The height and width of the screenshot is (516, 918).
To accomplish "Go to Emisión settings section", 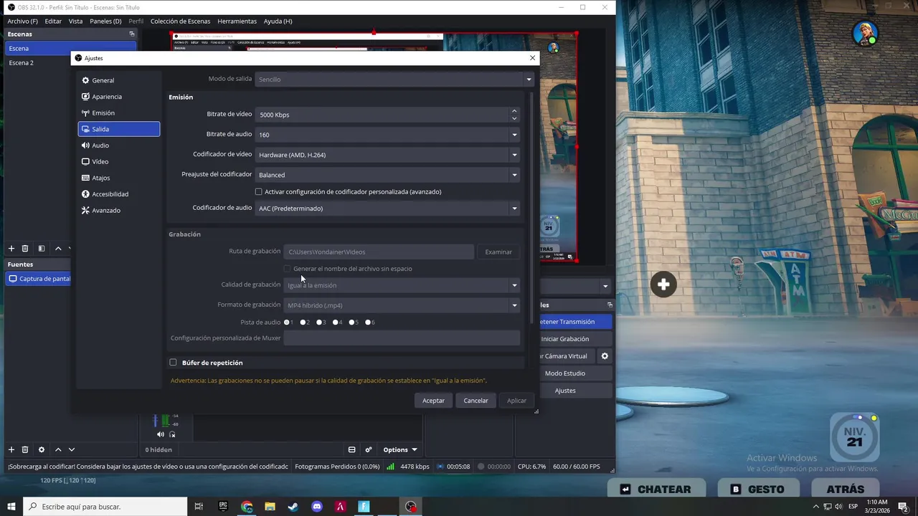I will (118, 113).
